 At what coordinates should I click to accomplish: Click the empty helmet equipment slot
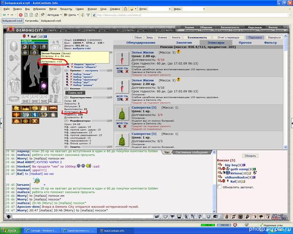pos(14,46)
